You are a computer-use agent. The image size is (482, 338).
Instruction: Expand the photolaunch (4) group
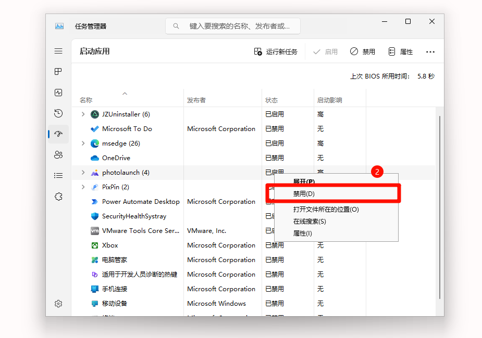(x=83, y=172)
